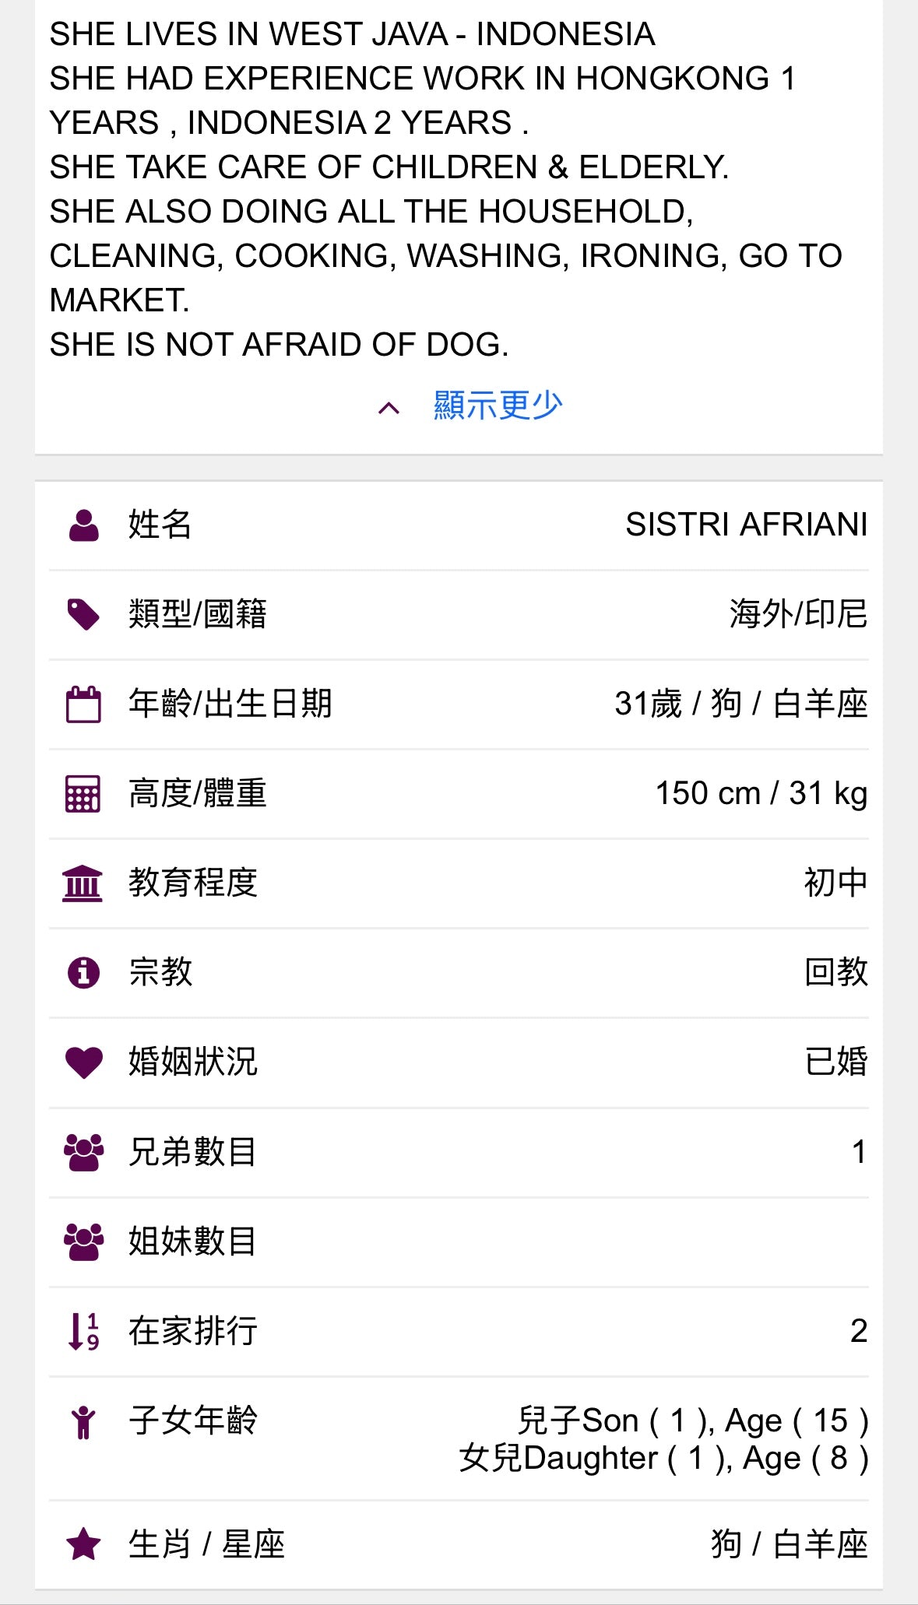Click the group icon beside 兄弟數目
Image resolution: width=918 pixels, height=1605 pixels.
pyautogui.click(x=83, y=1152)
